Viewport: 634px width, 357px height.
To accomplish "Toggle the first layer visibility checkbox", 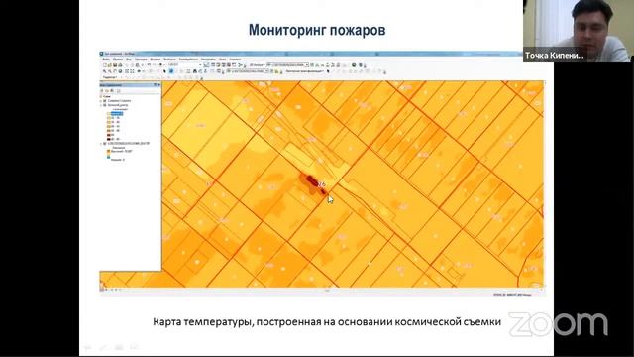I will click(x=105, y=101).
